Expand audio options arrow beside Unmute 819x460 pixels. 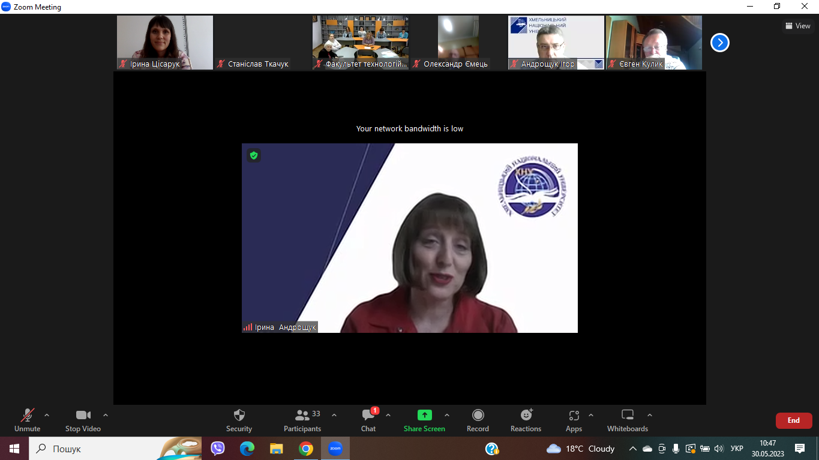pyautogui.click(x=47, y=415)
